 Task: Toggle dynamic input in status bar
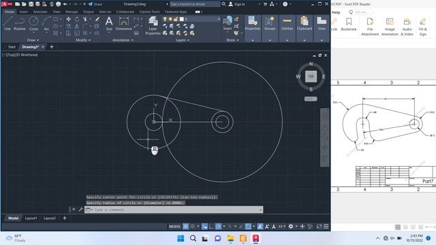tap(204, 227)
